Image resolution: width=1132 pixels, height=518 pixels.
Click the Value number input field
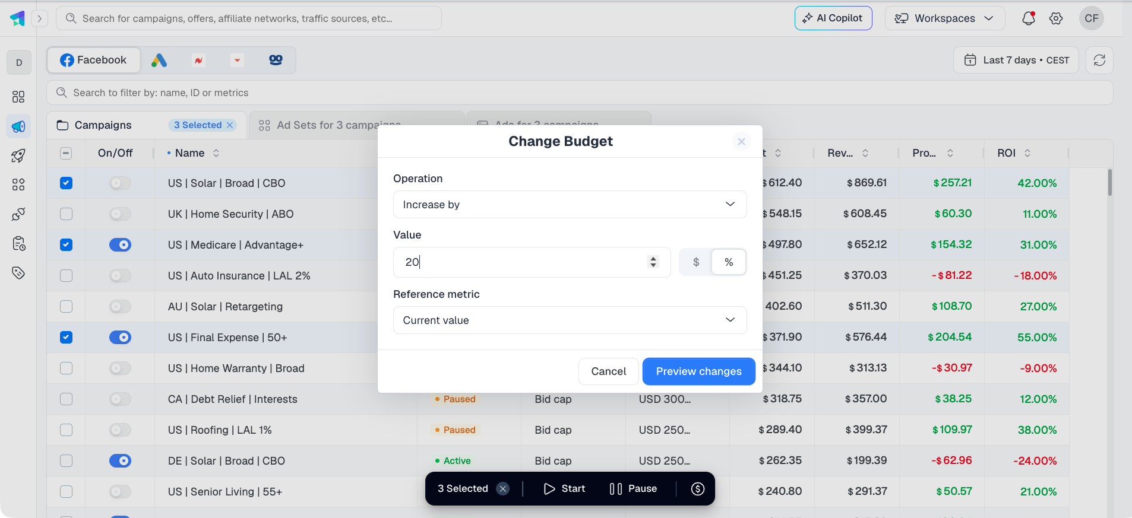pyautogui.click(x=532, y=262)
